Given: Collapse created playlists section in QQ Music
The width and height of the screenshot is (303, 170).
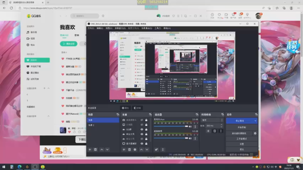Looking at the screenshot, I should pos(48,88).
